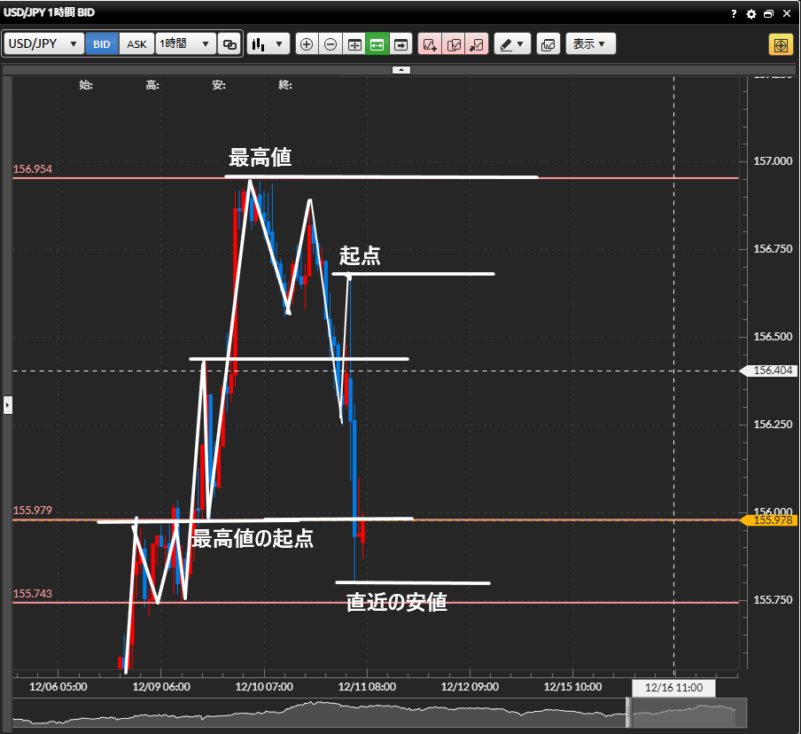Screen dimensions: 801x734
Task: Collapse the toolbar using the small up arrow
Action: click(400, 69)
